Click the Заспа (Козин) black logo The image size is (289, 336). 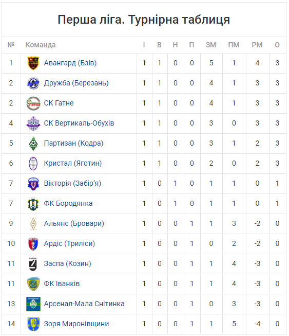tap(33, 264)
